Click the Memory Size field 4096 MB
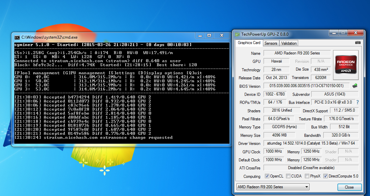Screen dimensions: 370x196 point(279,135)
